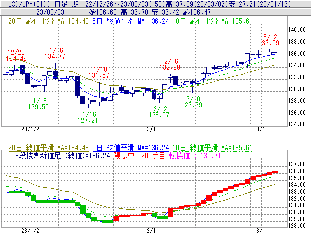Click the 1/3 low label 129.50
Viewport: 311px width, 237px height.
[38, 107]
